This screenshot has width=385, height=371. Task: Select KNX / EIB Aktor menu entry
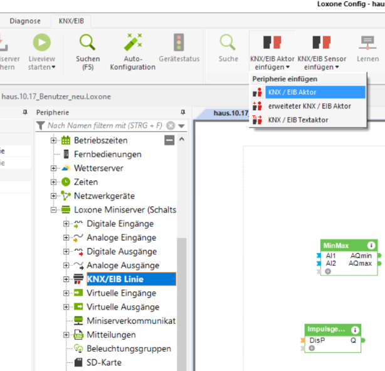point(315,92)
